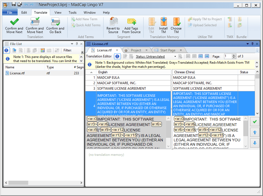This screenshot has width=263, height=196.
Task: Close the Project tab
Action: click(x=146, y=50)
